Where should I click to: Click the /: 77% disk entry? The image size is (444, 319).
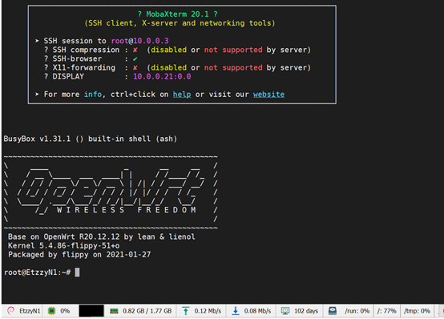coord(386,311)
